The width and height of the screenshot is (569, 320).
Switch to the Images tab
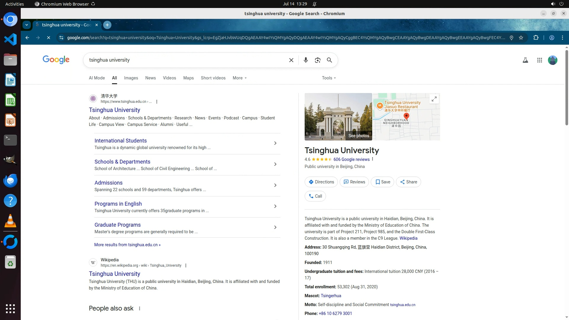[131, 78]
